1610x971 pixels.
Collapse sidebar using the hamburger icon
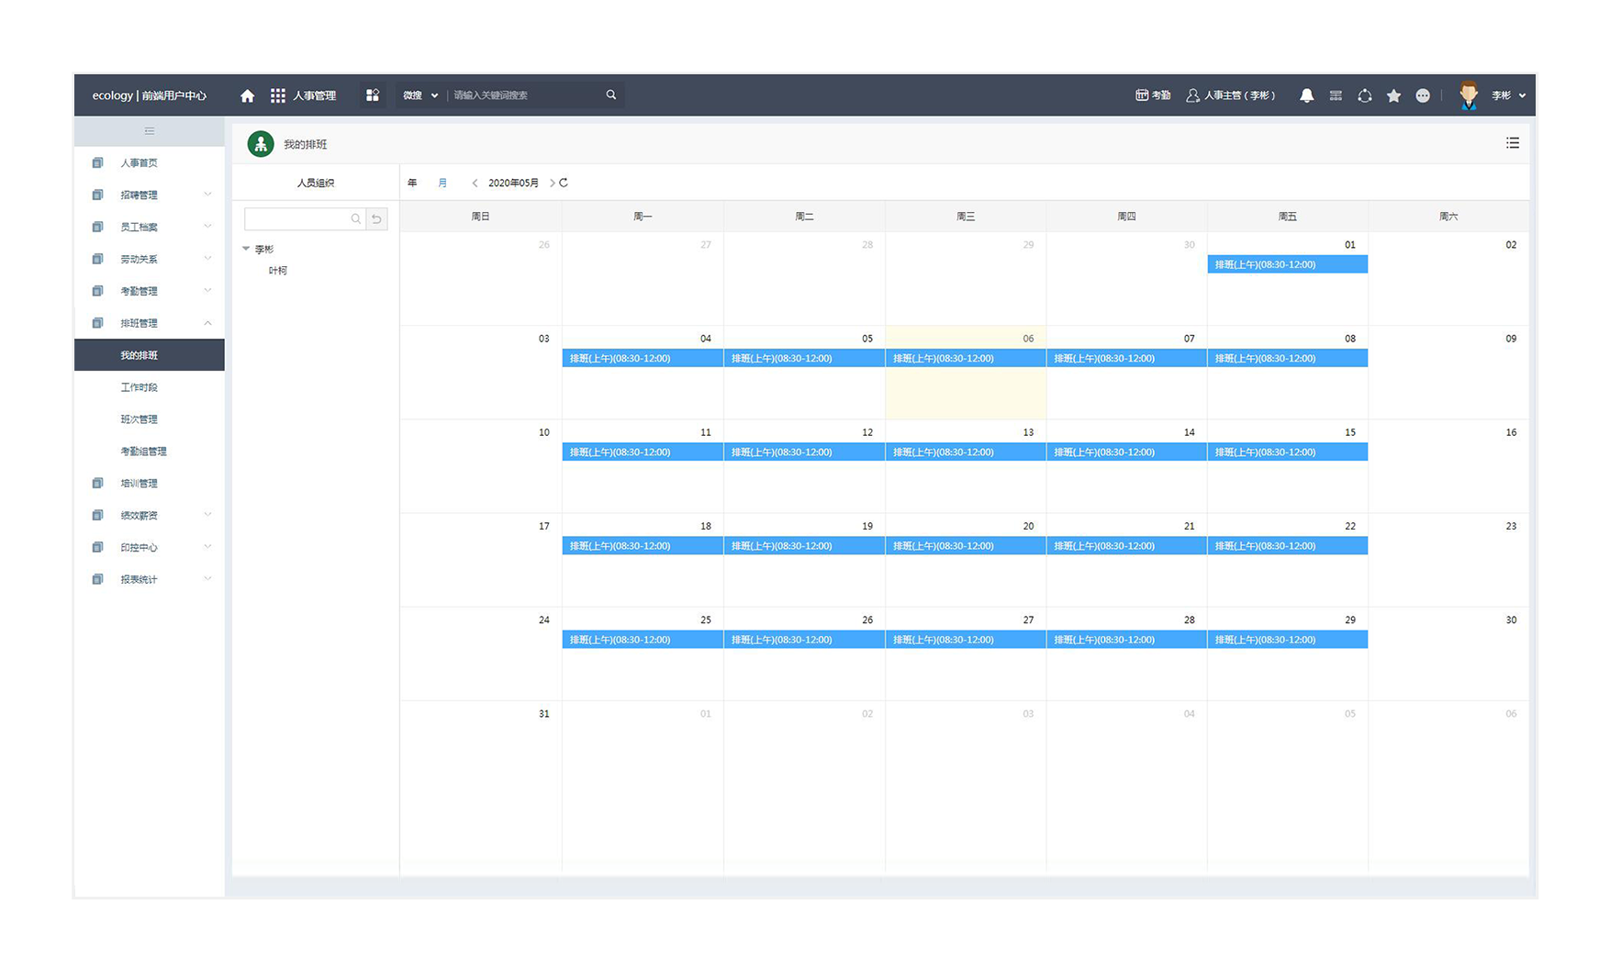pos(150,131)
